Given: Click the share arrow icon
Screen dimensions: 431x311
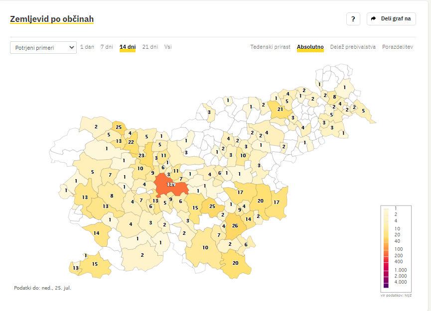Looking at the screenshot, I should click(374, 19).
